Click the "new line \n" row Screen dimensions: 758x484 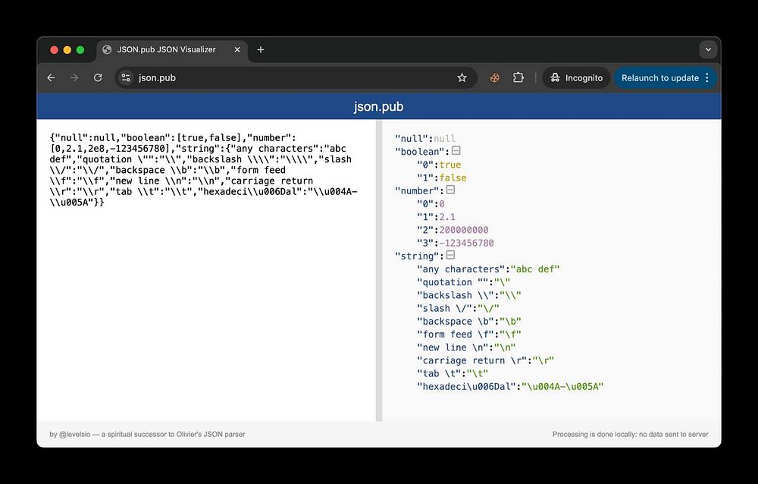tap(466, 347)
